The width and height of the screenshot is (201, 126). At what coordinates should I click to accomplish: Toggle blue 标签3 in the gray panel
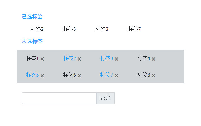[107, 58]
